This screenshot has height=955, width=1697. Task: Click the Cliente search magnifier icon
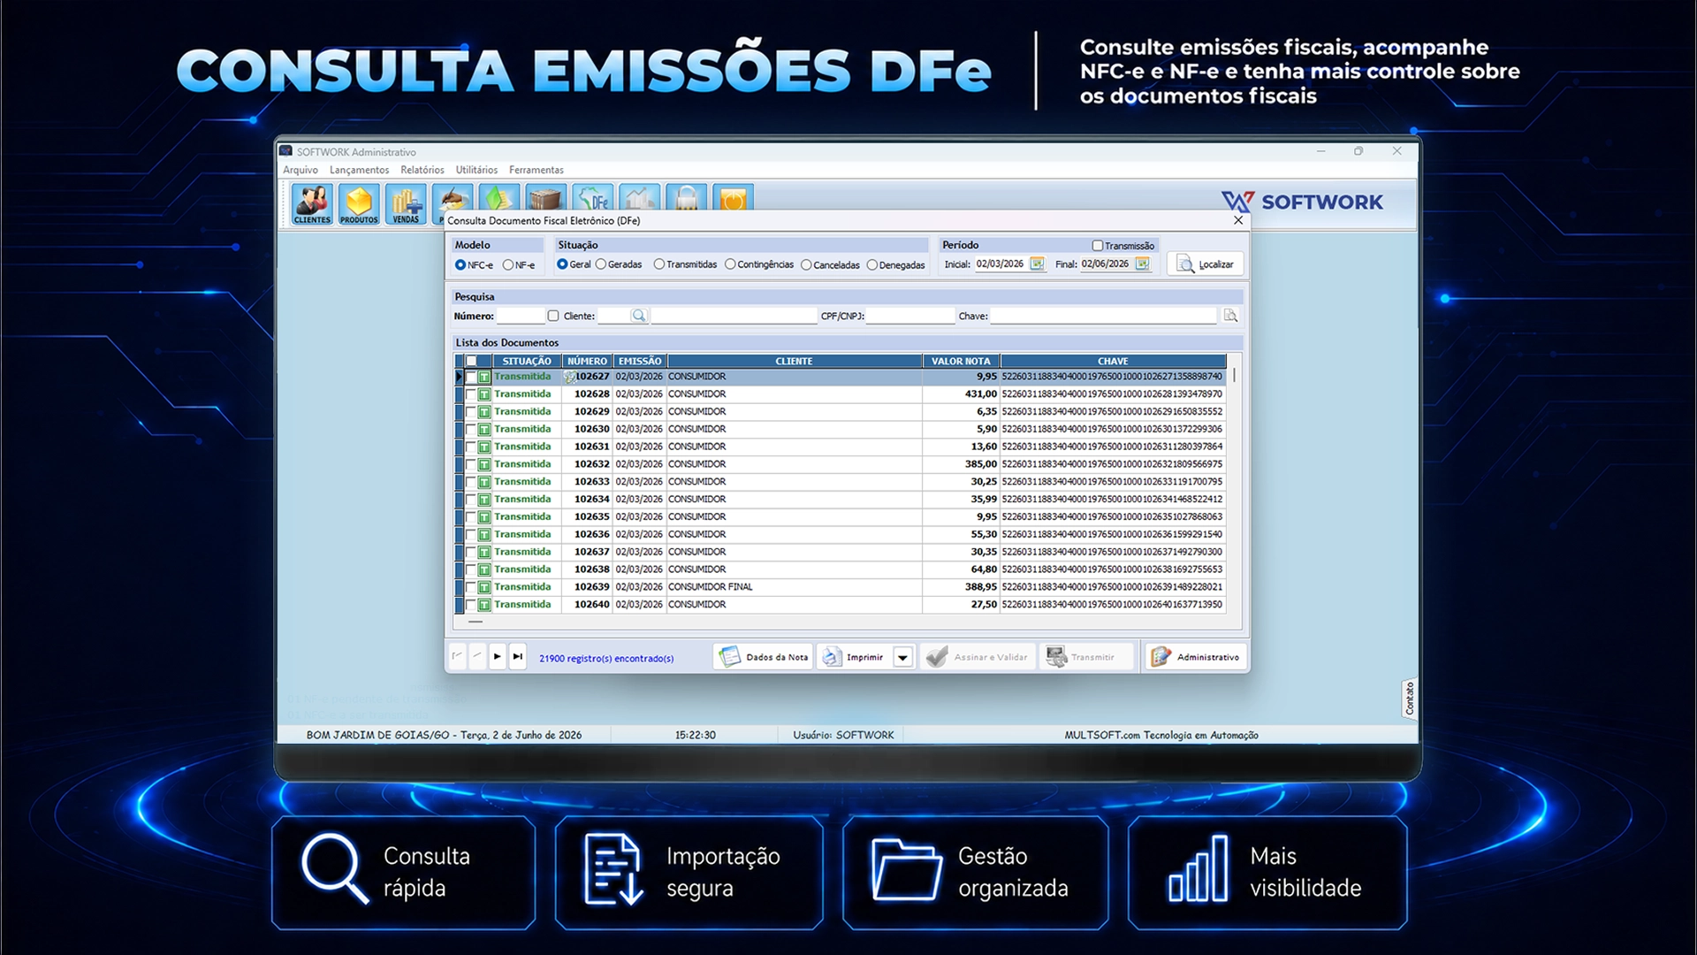pyautogui.click(x=639, y=316)
